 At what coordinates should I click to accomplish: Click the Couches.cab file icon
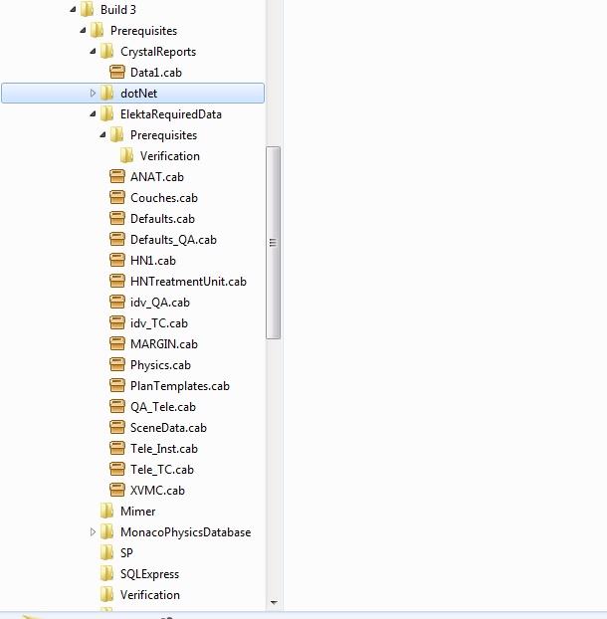(117, 198)
